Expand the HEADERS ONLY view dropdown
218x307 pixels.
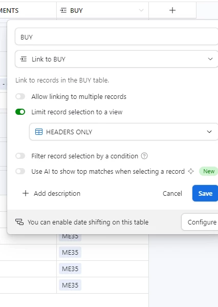point(124,132)
